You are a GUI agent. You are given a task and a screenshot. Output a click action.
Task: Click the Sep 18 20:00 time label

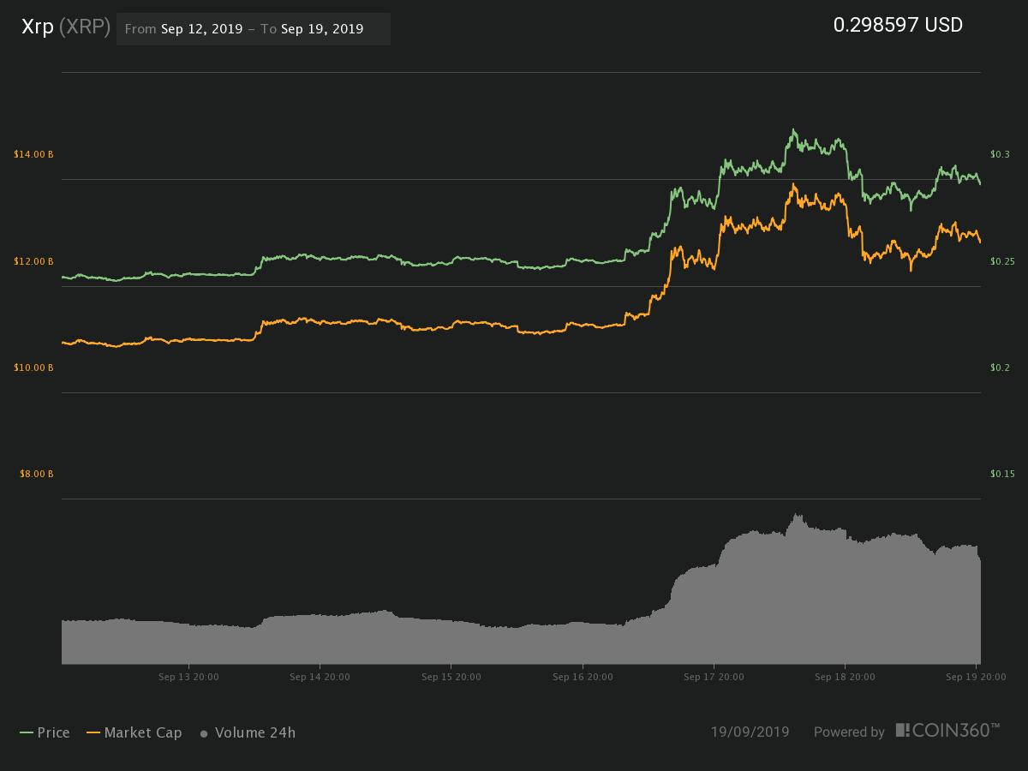pos(845,677)
